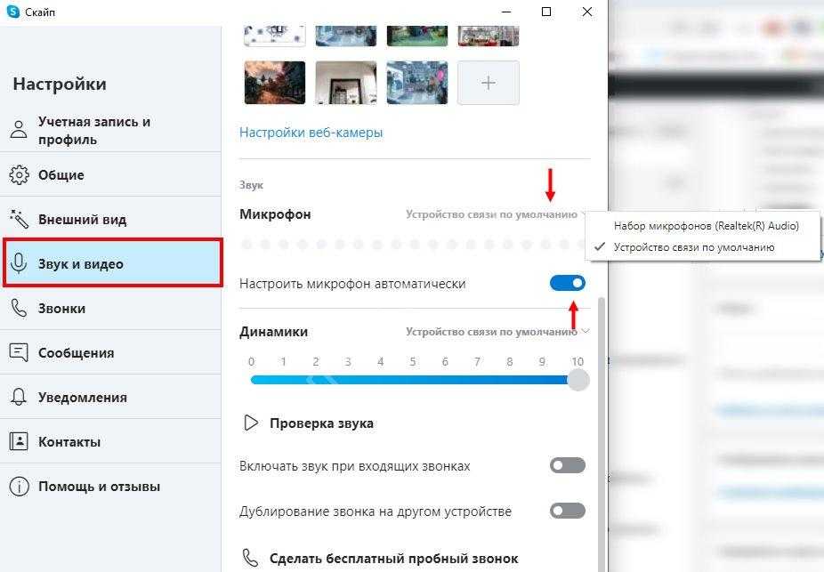Open the Микрофон device dropdown

(x=496, y=214)
